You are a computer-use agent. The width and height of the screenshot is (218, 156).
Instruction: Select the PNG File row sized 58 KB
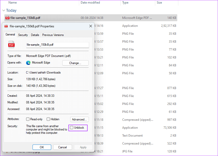136,73
